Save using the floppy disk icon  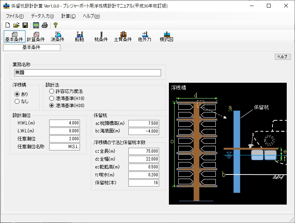25,25
